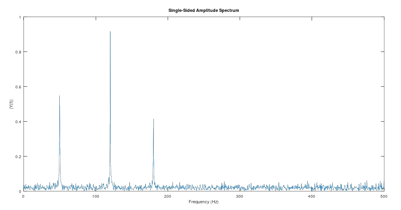Click the noise floor near 400 Hz
This screenshot has height=210, width=401.
(x=311, y=187)
